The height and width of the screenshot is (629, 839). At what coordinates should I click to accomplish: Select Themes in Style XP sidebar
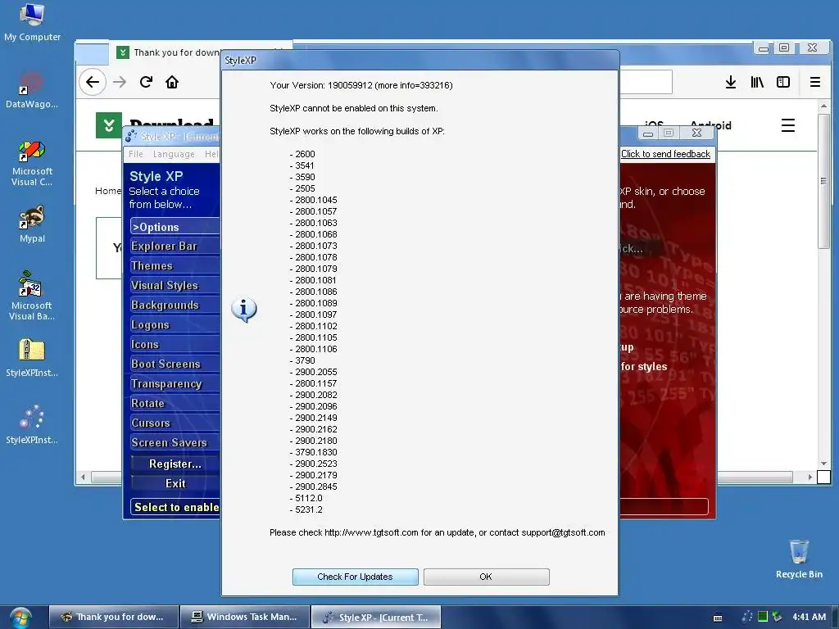click(x=175, y=266)
